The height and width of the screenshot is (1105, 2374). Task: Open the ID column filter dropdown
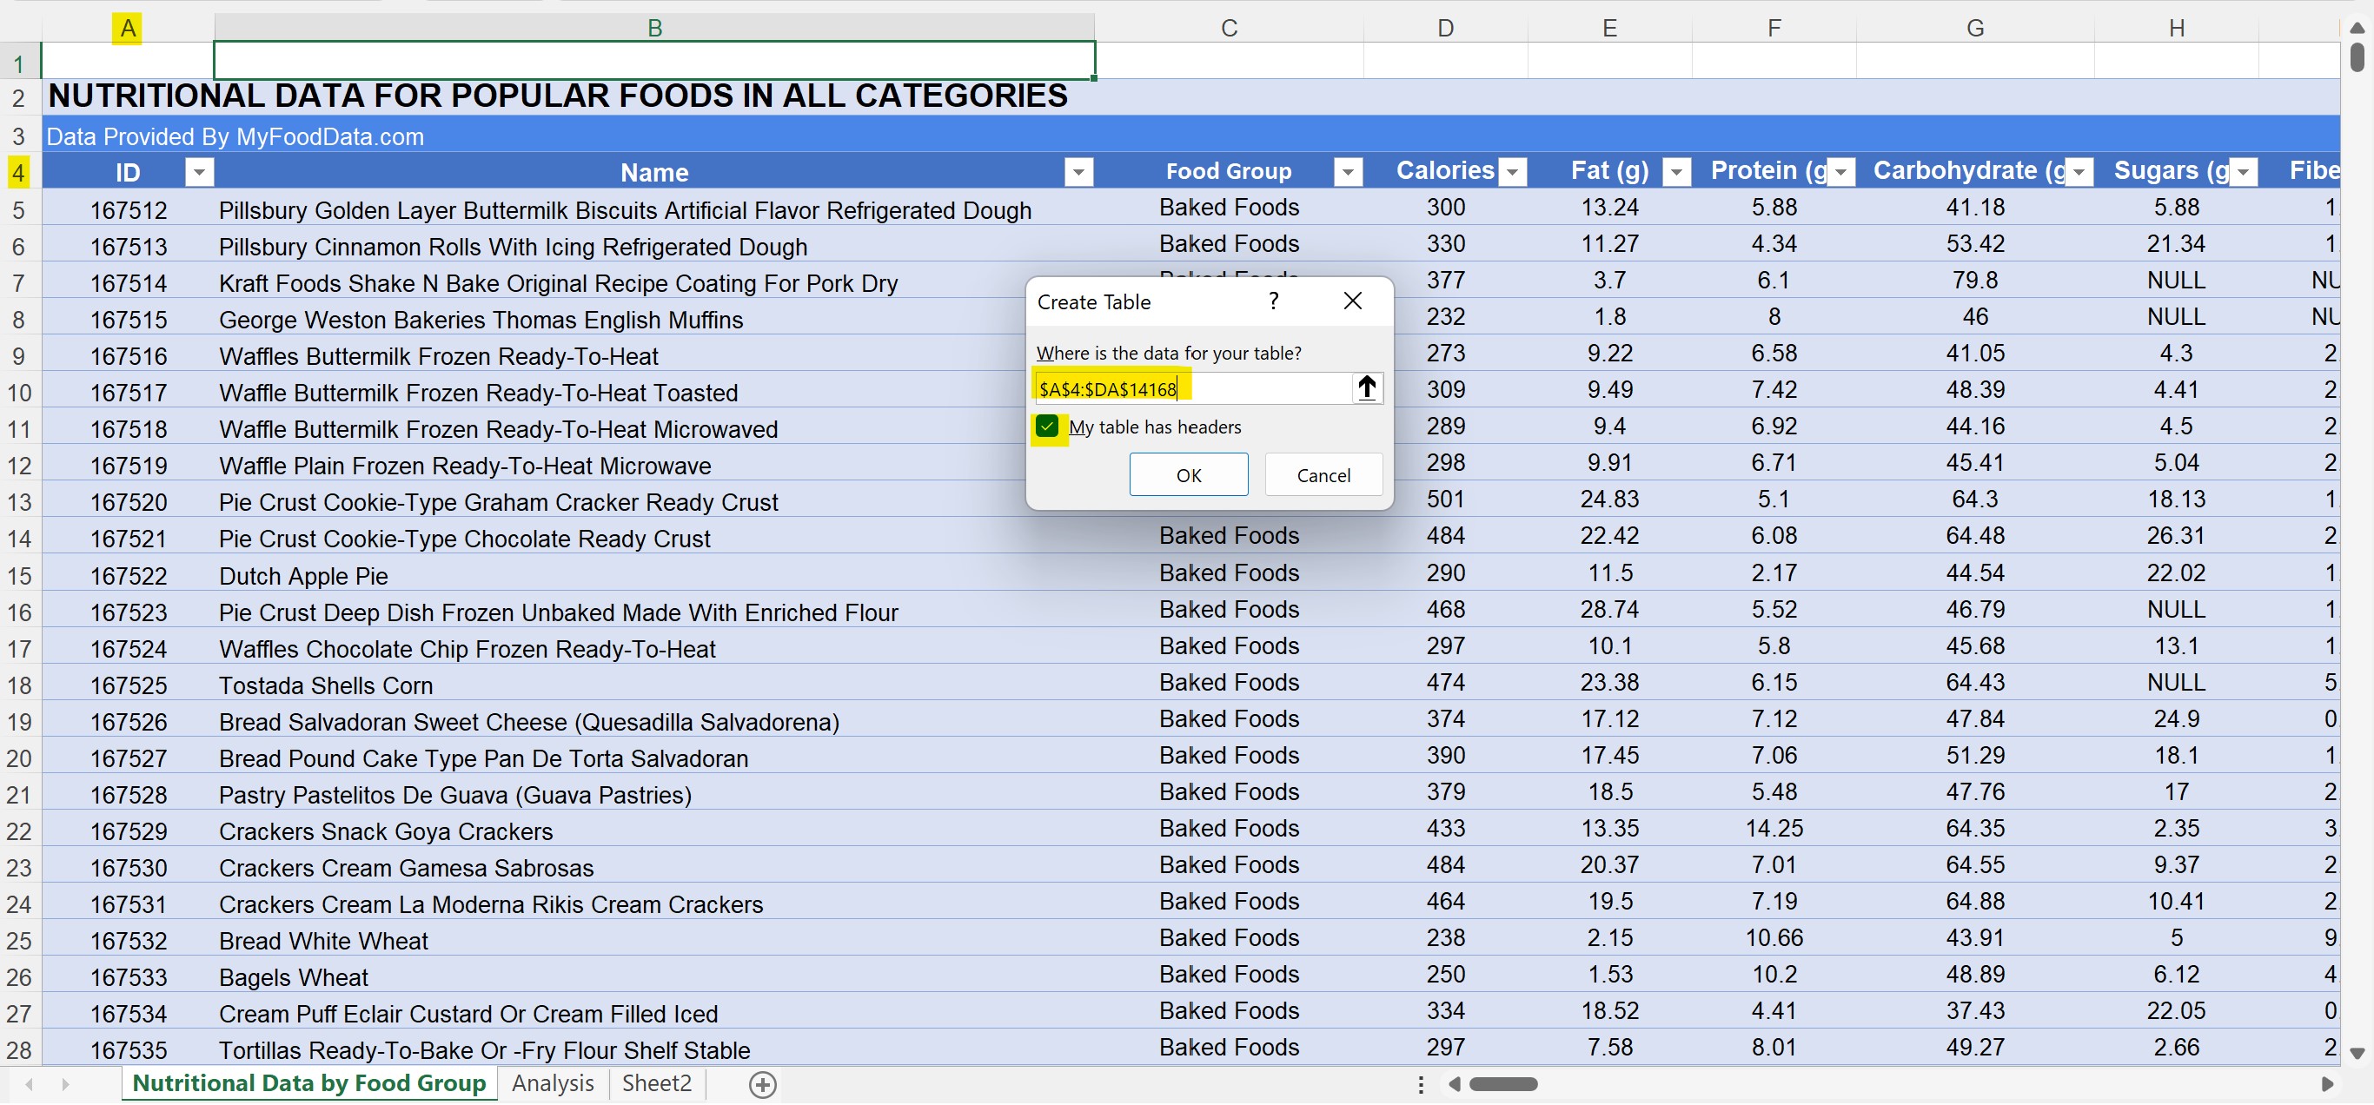[199, 172]
